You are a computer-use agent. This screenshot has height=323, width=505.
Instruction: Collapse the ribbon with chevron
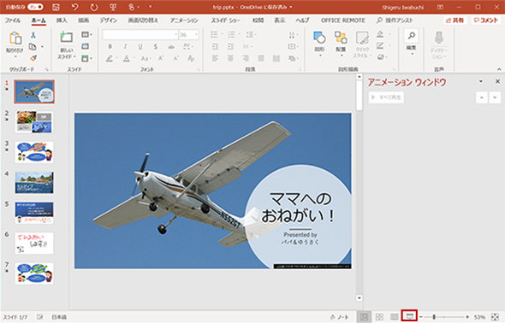(x=499, y=69)
